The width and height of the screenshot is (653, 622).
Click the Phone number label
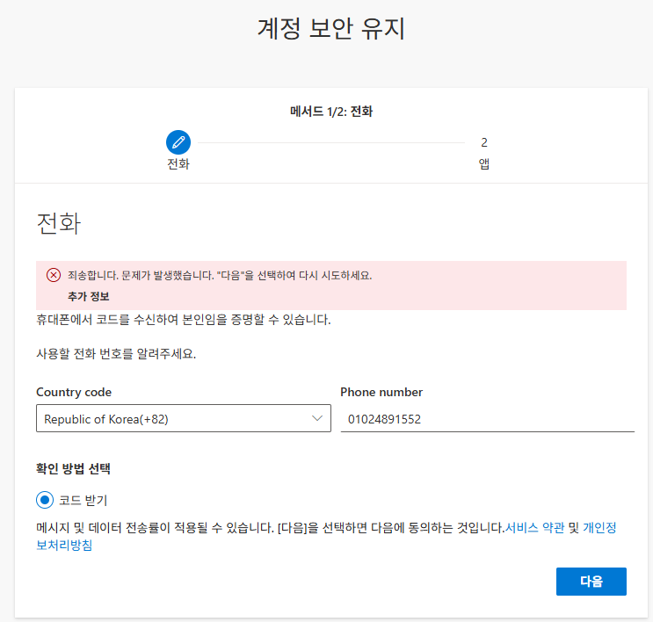coord(381,392)
